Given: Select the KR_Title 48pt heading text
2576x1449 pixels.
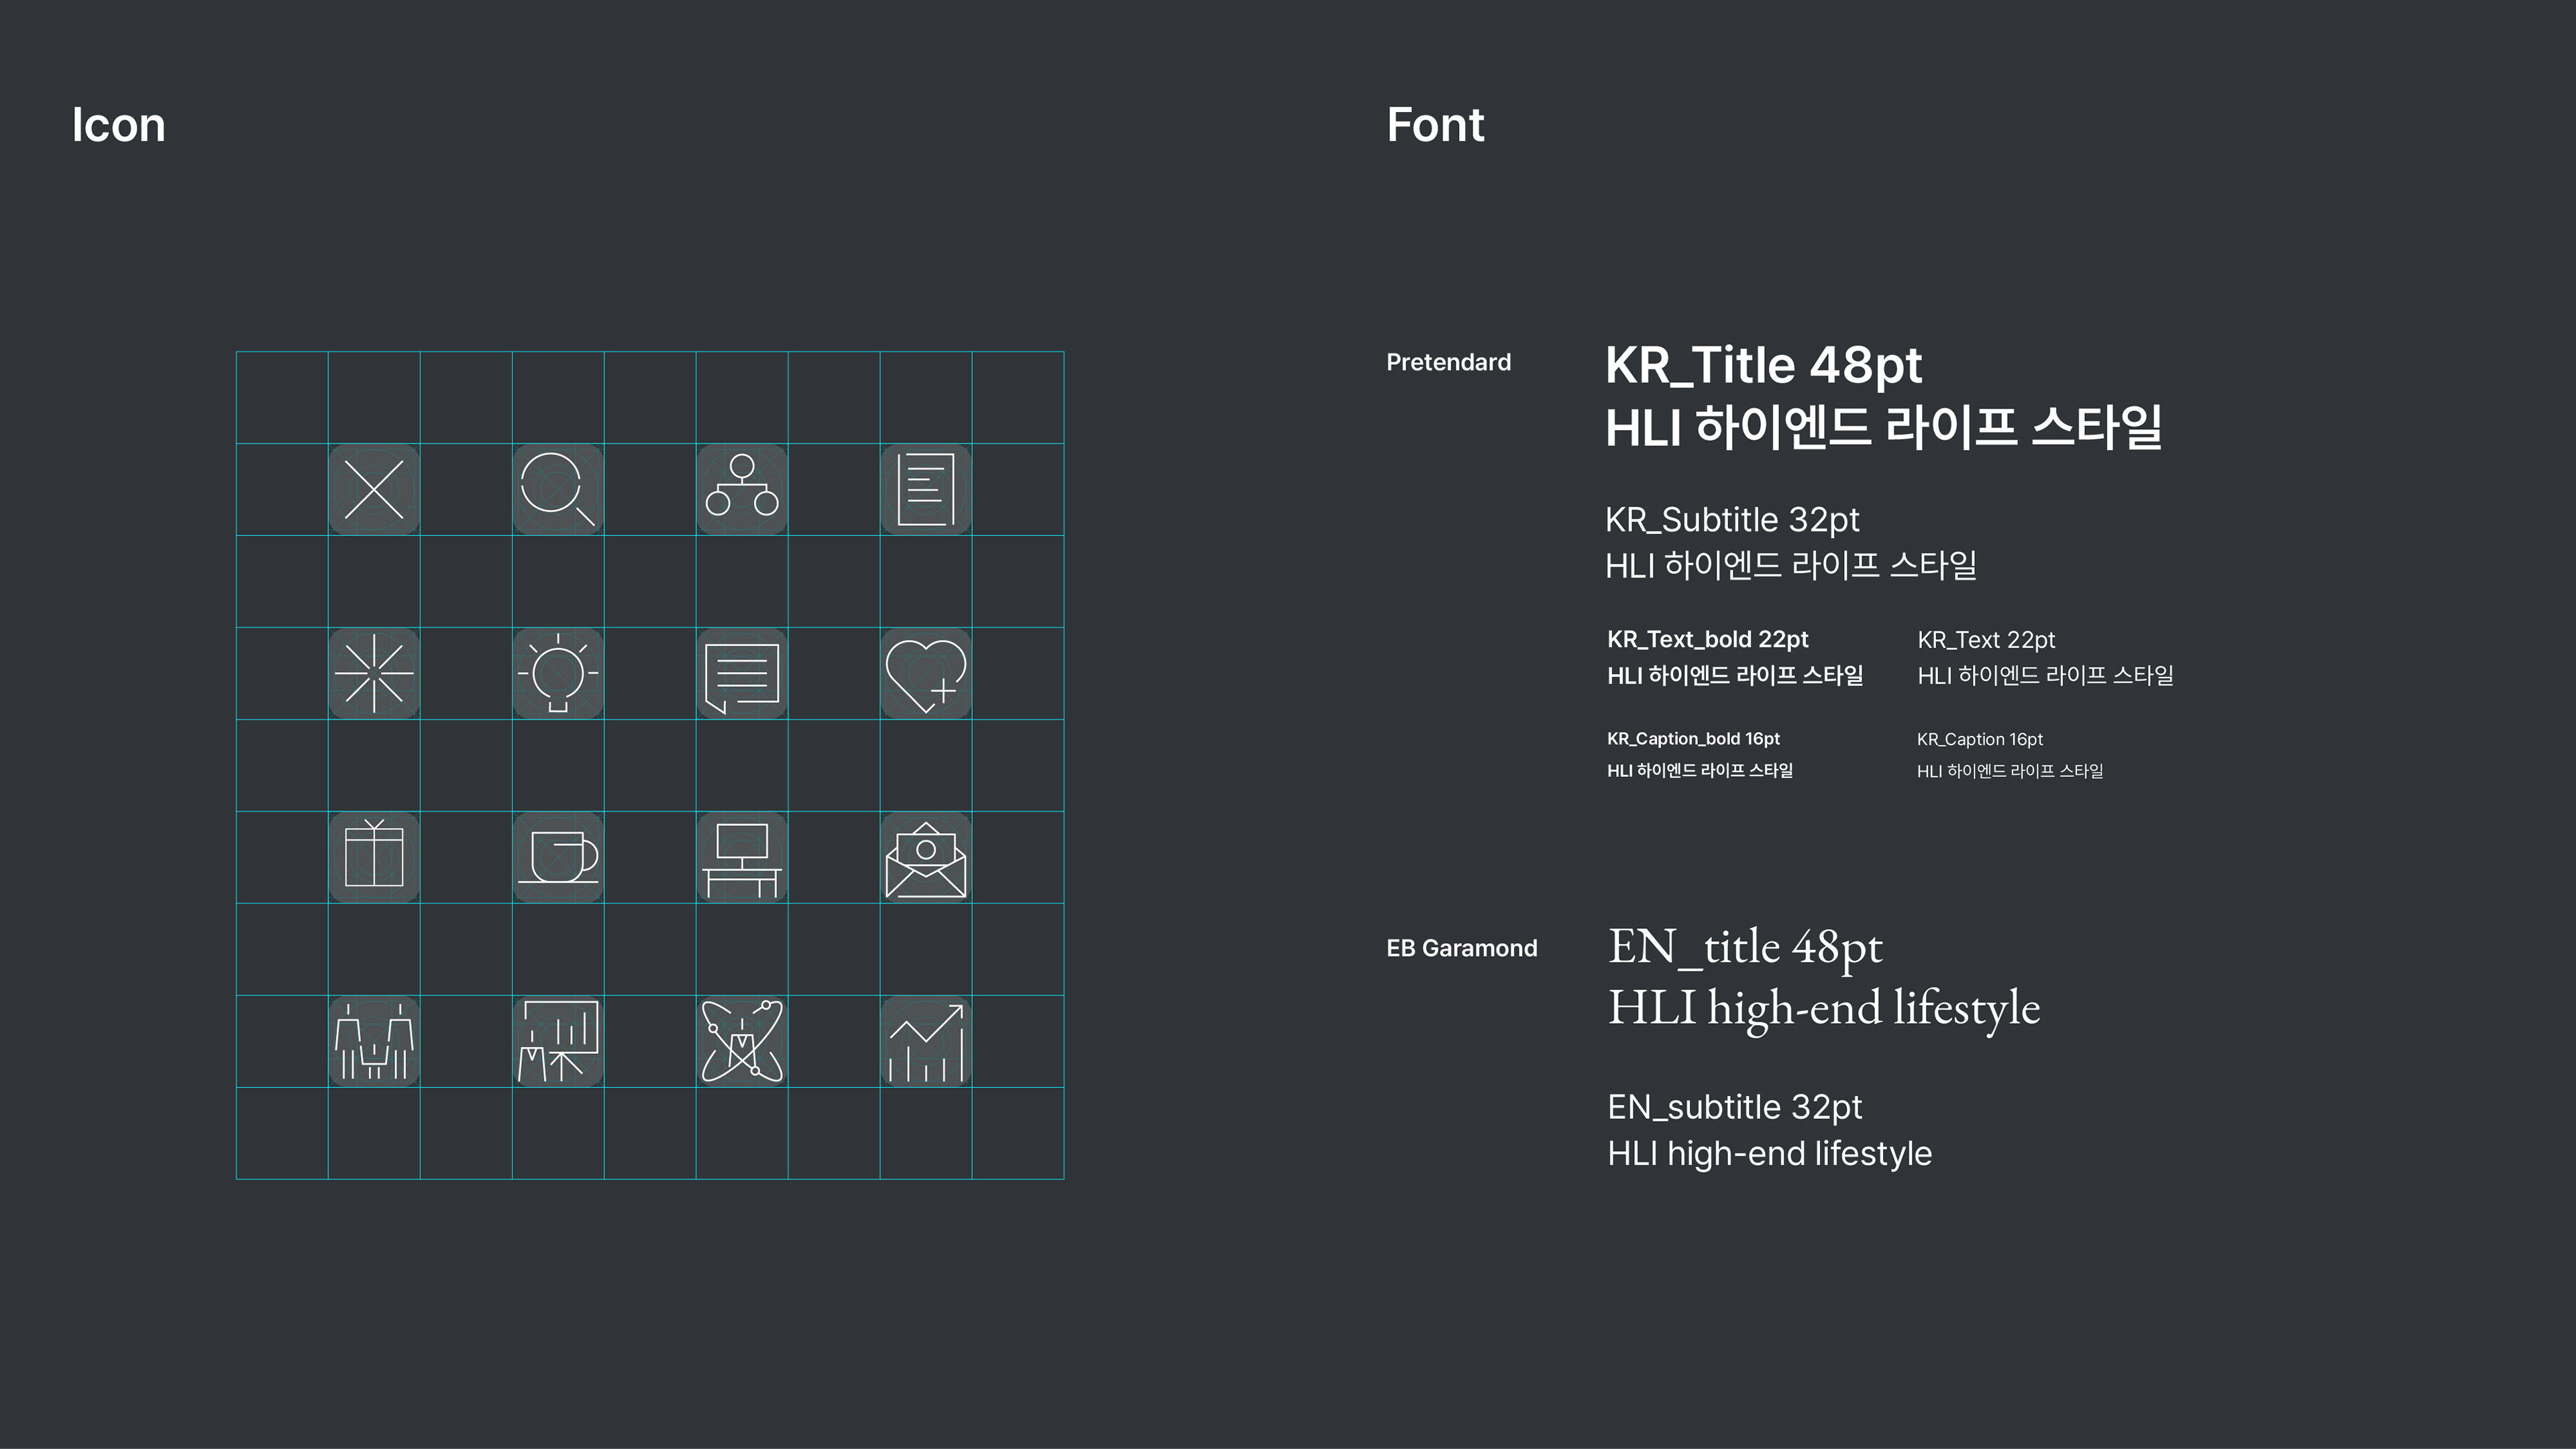Looking at the screenshot, I should click(1762, 365).
